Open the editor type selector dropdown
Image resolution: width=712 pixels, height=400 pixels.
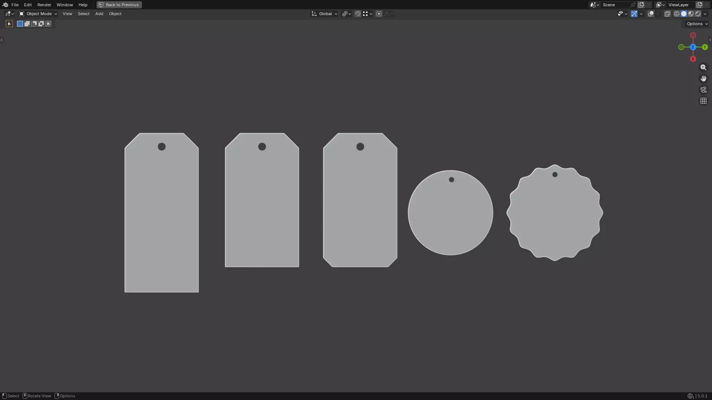9,14
